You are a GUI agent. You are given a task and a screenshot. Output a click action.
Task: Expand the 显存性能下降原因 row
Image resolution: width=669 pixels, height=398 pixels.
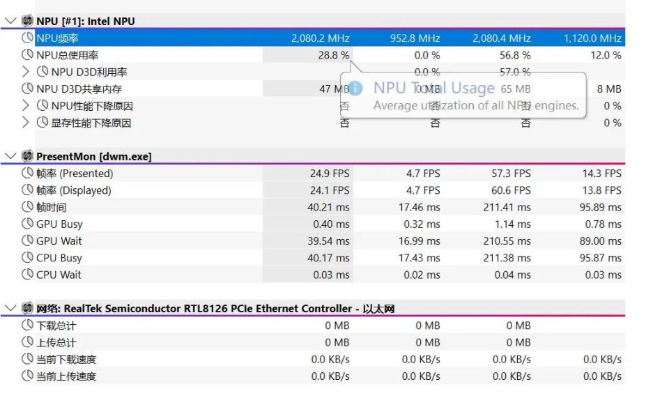coord(26,123)
